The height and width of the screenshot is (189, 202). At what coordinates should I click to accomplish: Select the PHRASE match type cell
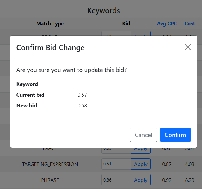click(x=50, y=180)
